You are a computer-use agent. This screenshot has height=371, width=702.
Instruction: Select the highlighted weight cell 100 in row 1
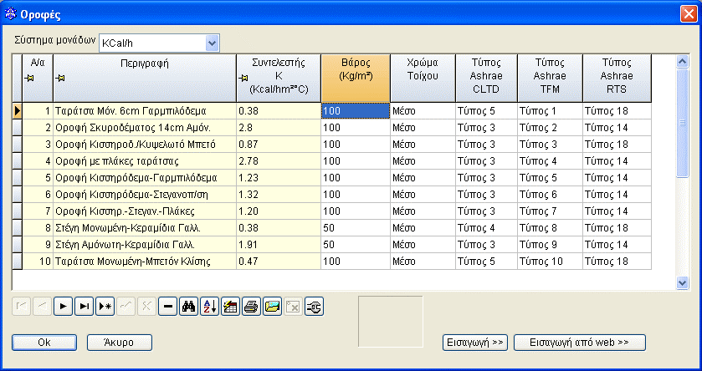point(356,111)
